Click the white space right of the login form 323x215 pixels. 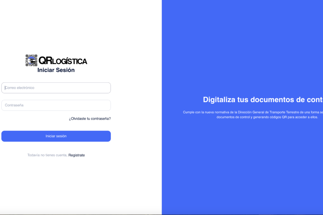coord(136,107)
